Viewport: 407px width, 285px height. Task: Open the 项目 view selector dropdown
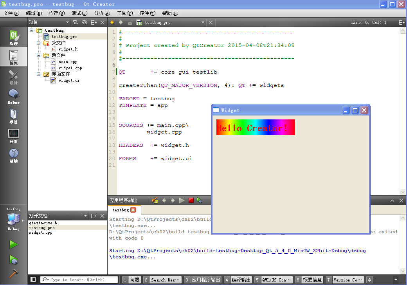[x=49, y=22]
